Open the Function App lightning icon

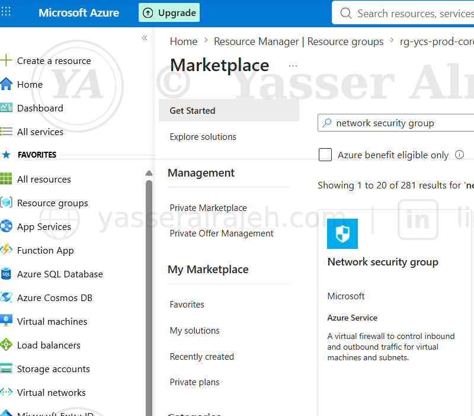pos(6,249)
